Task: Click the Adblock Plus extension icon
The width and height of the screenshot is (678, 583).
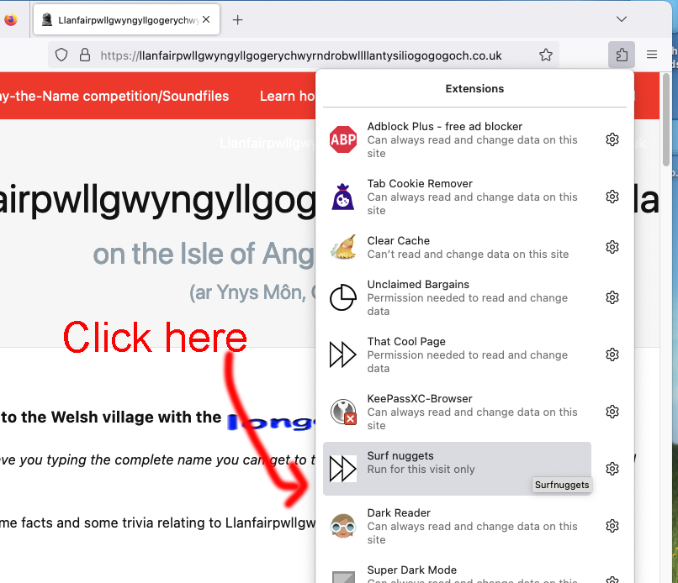Action: (343, 139)
